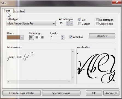Decrease font size with down arrow
The image size is (122, 99).
(x=68, y=25)
